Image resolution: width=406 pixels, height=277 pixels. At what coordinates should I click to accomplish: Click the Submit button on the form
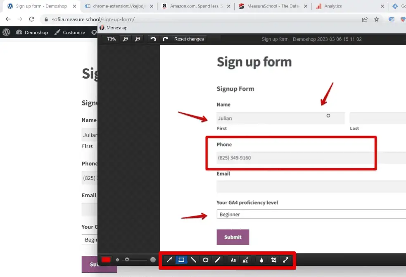233,237
